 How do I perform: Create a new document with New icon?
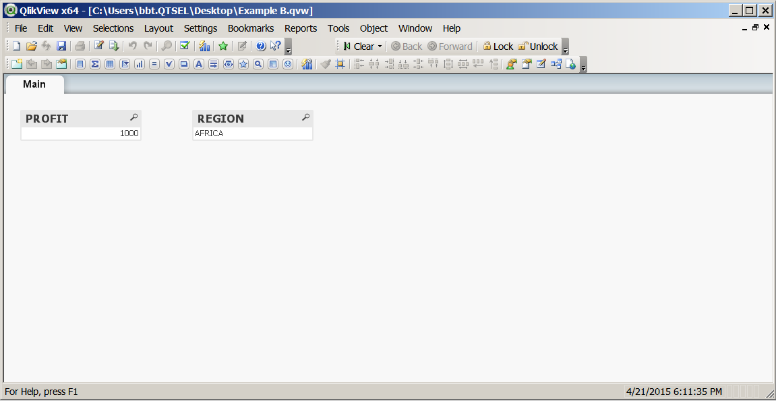[x=17, y=46]
